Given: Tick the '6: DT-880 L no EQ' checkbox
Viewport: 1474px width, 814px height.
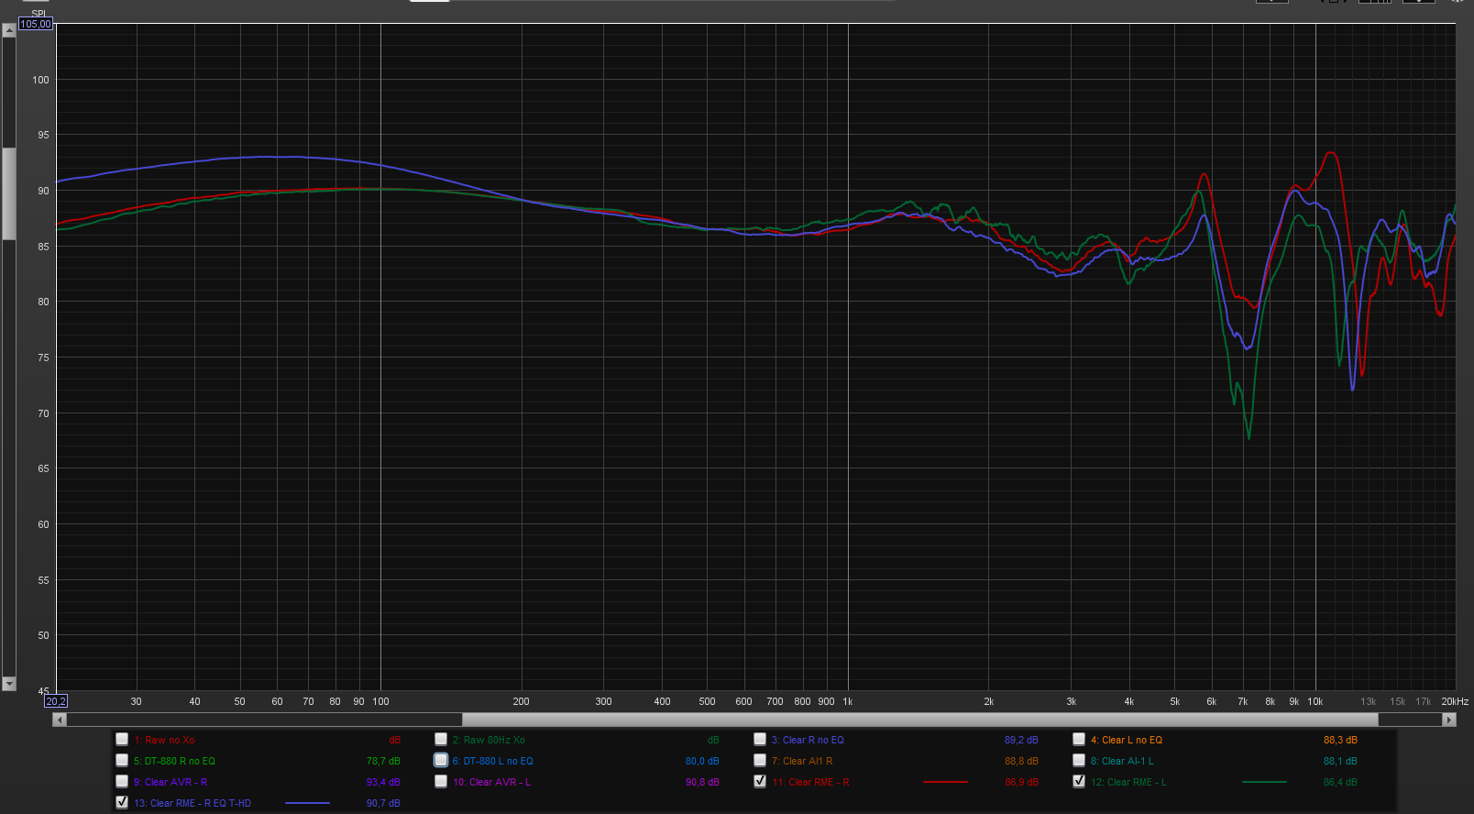Looking at the screenshot, I should [x=441, y=760].
